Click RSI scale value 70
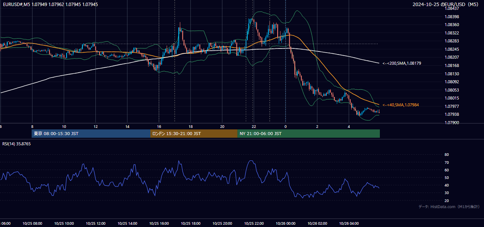Image resolution: width=484 pixels, height=227 pixels. point(447,162)
